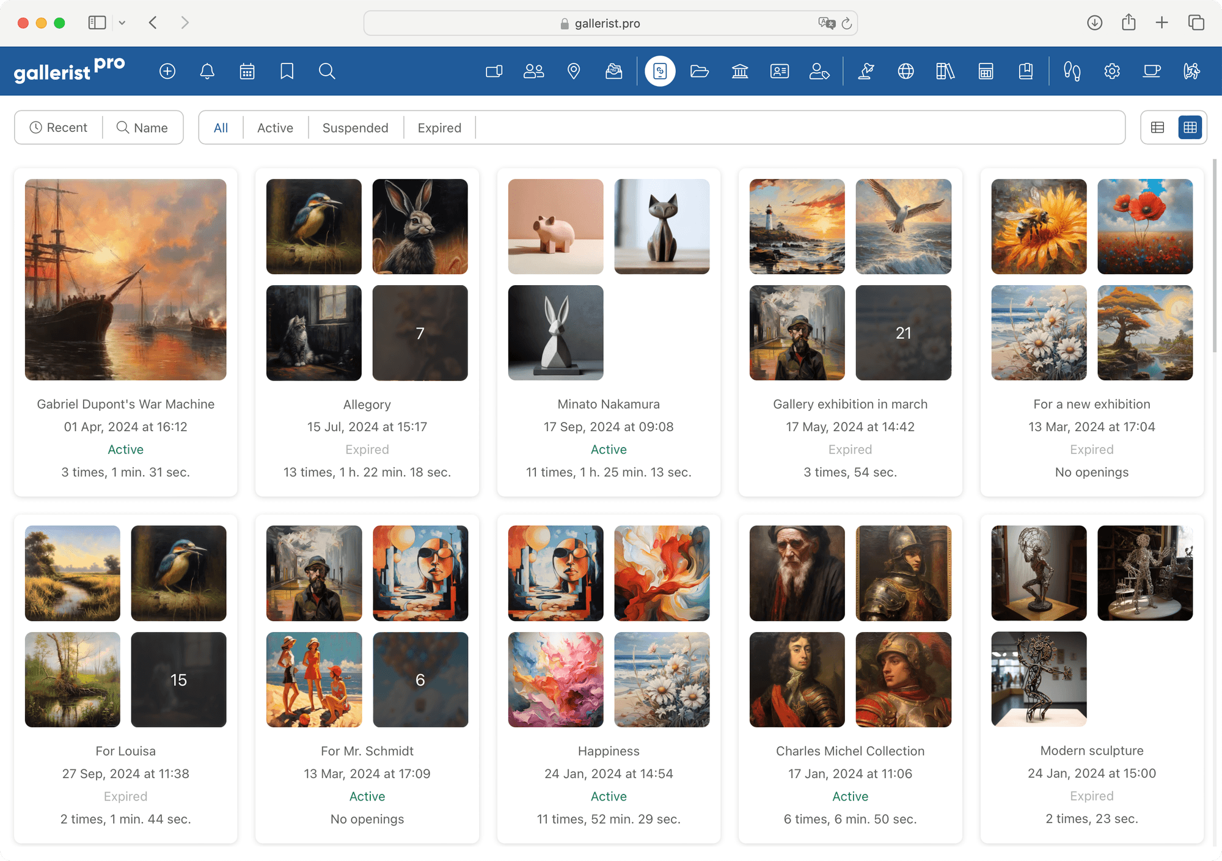The image size is (1222, 861).
Task: Open the calculator tool
Action: click(986, 71)
